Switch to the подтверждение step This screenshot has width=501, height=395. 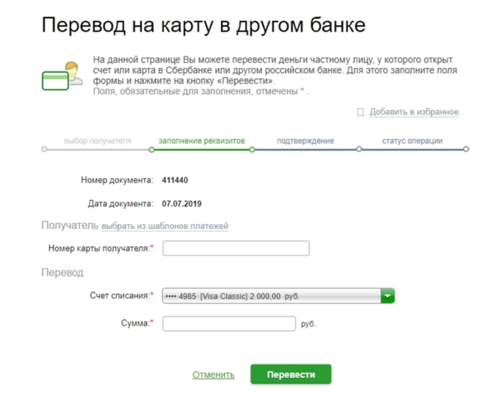click(305, 141)
